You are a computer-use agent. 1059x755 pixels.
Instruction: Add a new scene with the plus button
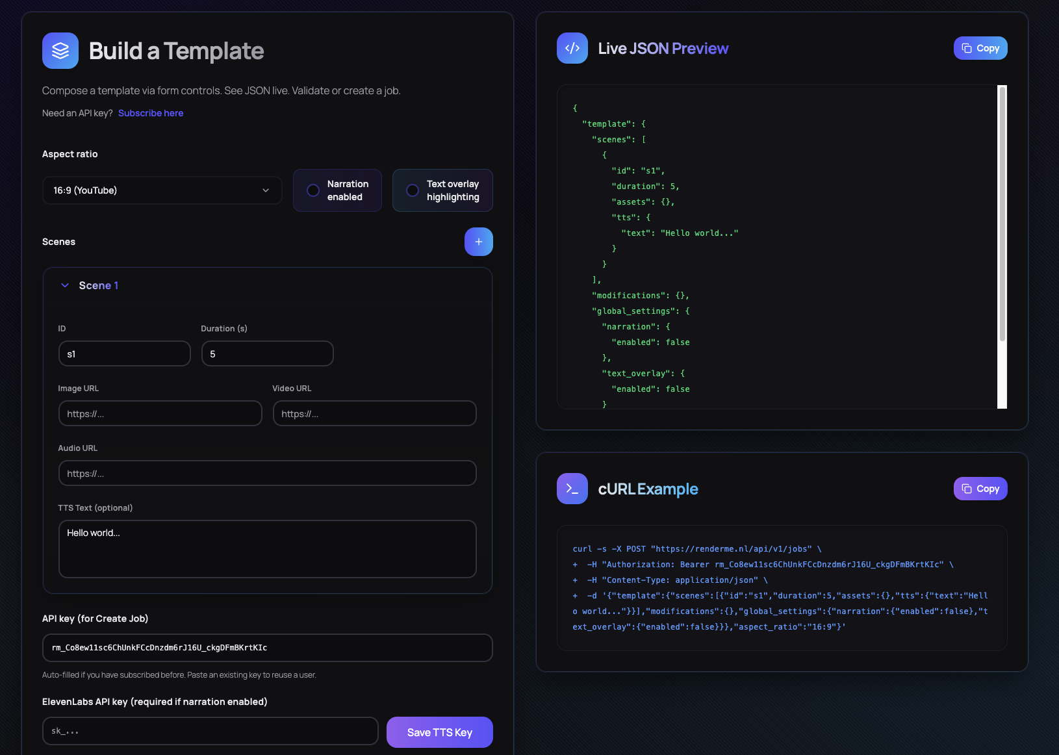(x=479, y=241)
